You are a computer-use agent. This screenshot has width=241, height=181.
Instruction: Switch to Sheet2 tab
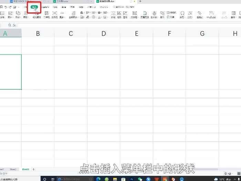tap(13, 169)
